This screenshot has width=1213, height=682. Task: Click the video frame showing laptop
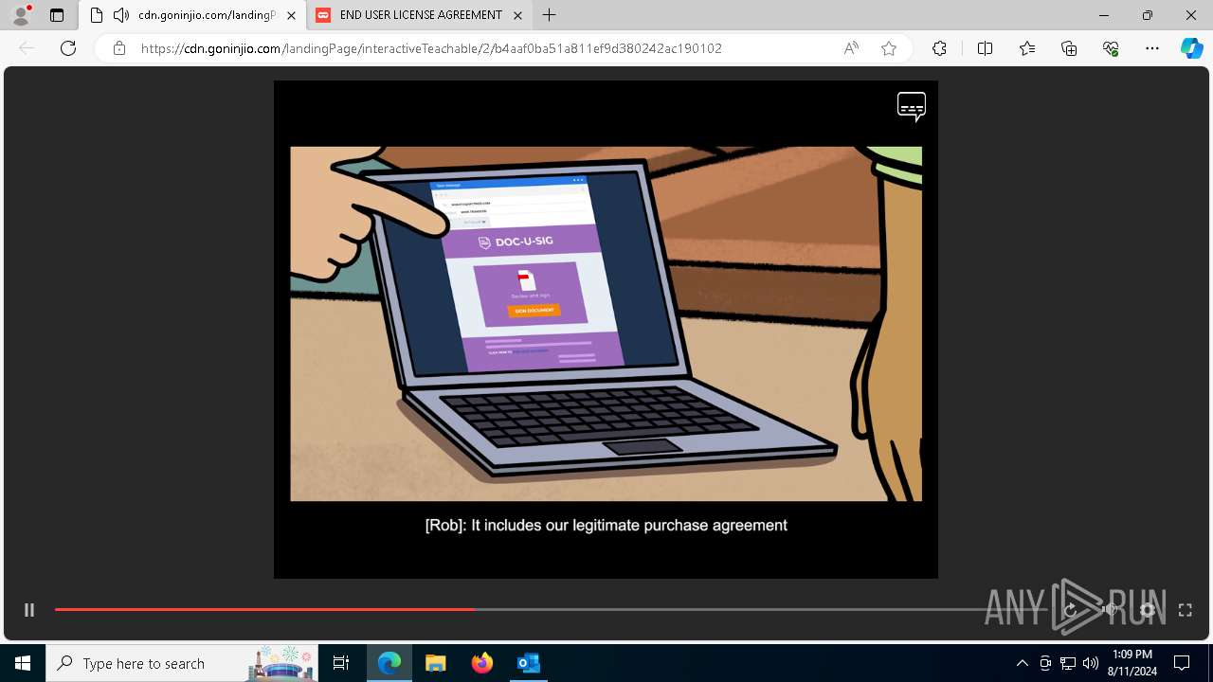[x=606, y=323]
